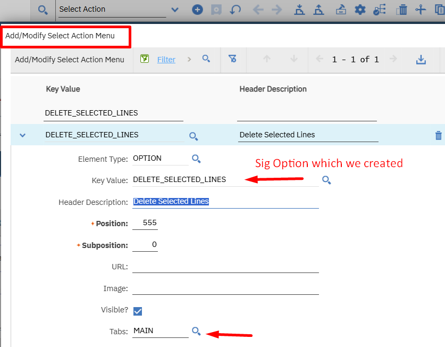Viewport: 445px width, 347px height.
Task: Delete the Delete Selected Lines row
Action: (438, 135)
